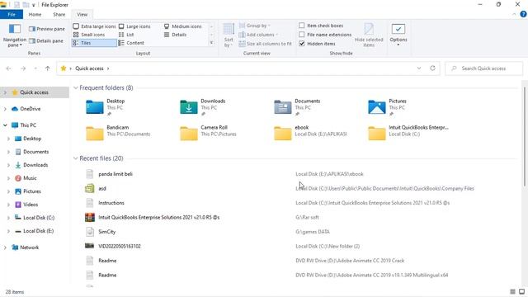The height and width of the screenshot is (297, 528).
Task: Choose Extra large icons layout
Action: pyautogui.click(x=94, y=26)
